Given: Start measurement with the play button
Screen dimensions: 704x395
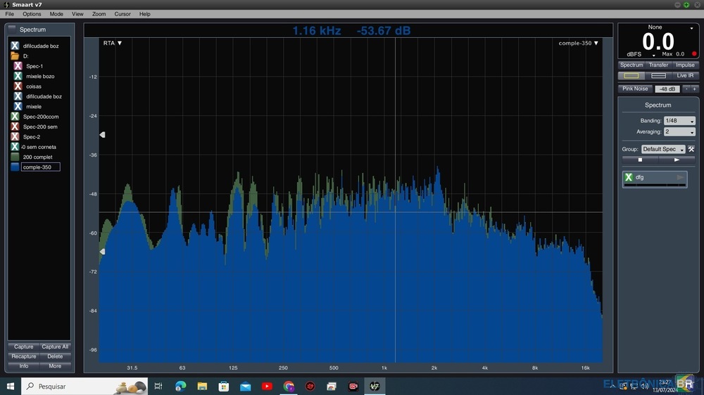Looking at the screenshot, I should click(676, 160).
